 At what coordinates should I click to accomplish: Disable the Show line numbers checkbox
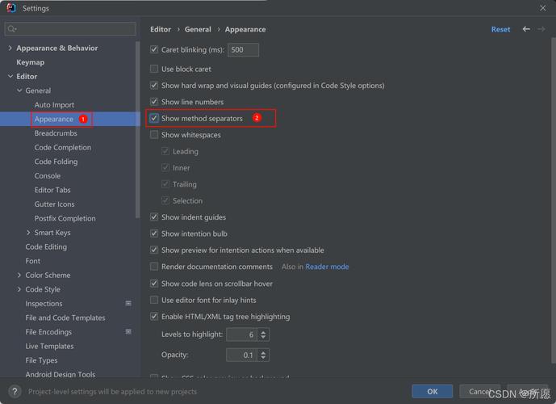click(154, 102)
